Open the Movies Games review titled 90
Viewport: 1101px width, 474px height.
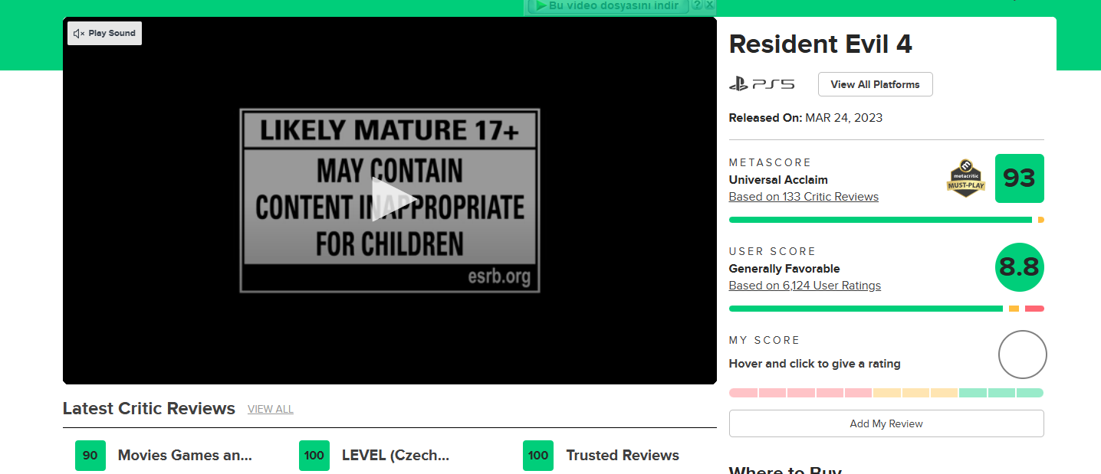pyautogui.click(x=185, y=456)
